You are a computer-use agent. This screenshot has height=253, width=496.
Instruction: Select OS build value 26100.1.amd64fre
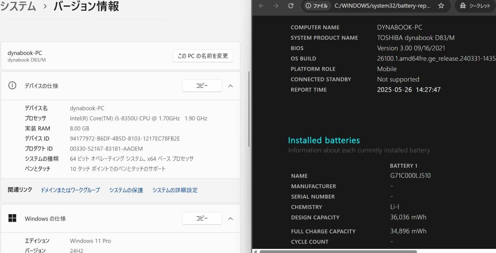coord(436,59)
